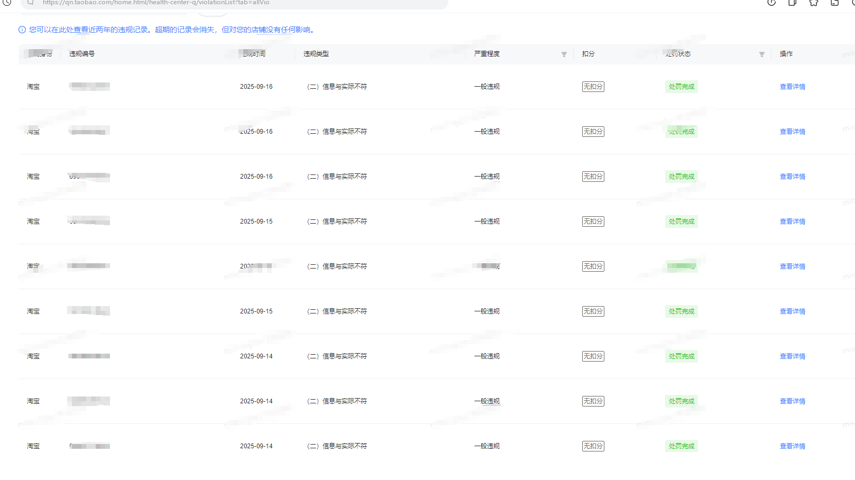Click 处罚完成 badge in the first 2025-09-14 row
Viewport: 855px width, 480px height.
click(x=682, y=356)
